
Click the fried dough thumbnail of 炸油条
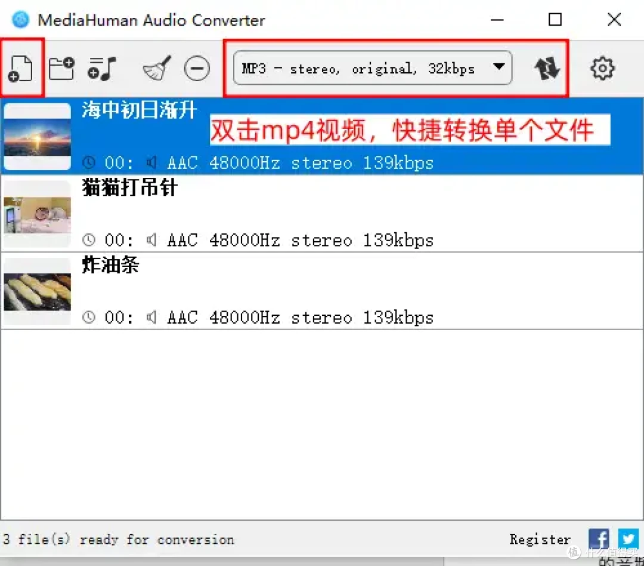click(x=38, y=291)
